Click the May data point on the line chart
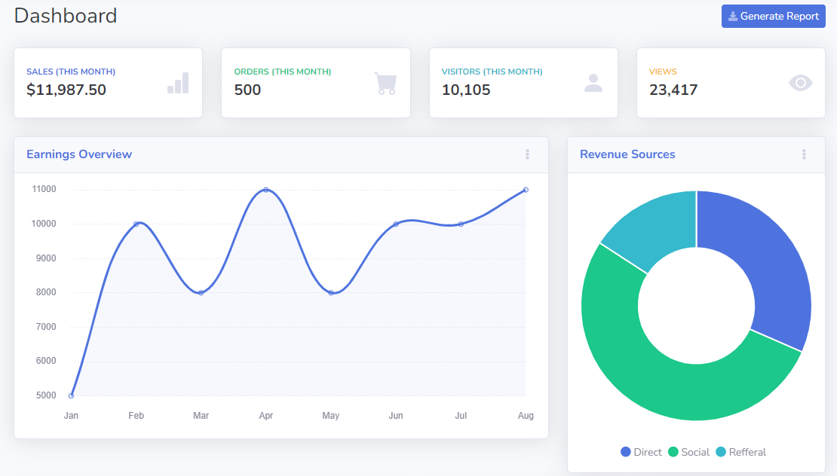Image resolution: width=837 pixels, height=476 pixels. 331,292
